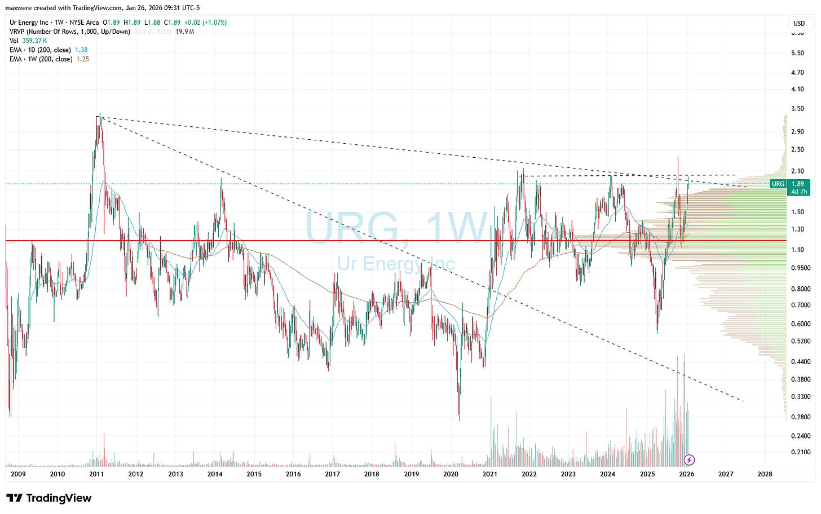Click the 0.3300 price axis label
This screenshot has height=514, width=821.
pyautogui.click(x=801, y=397)
